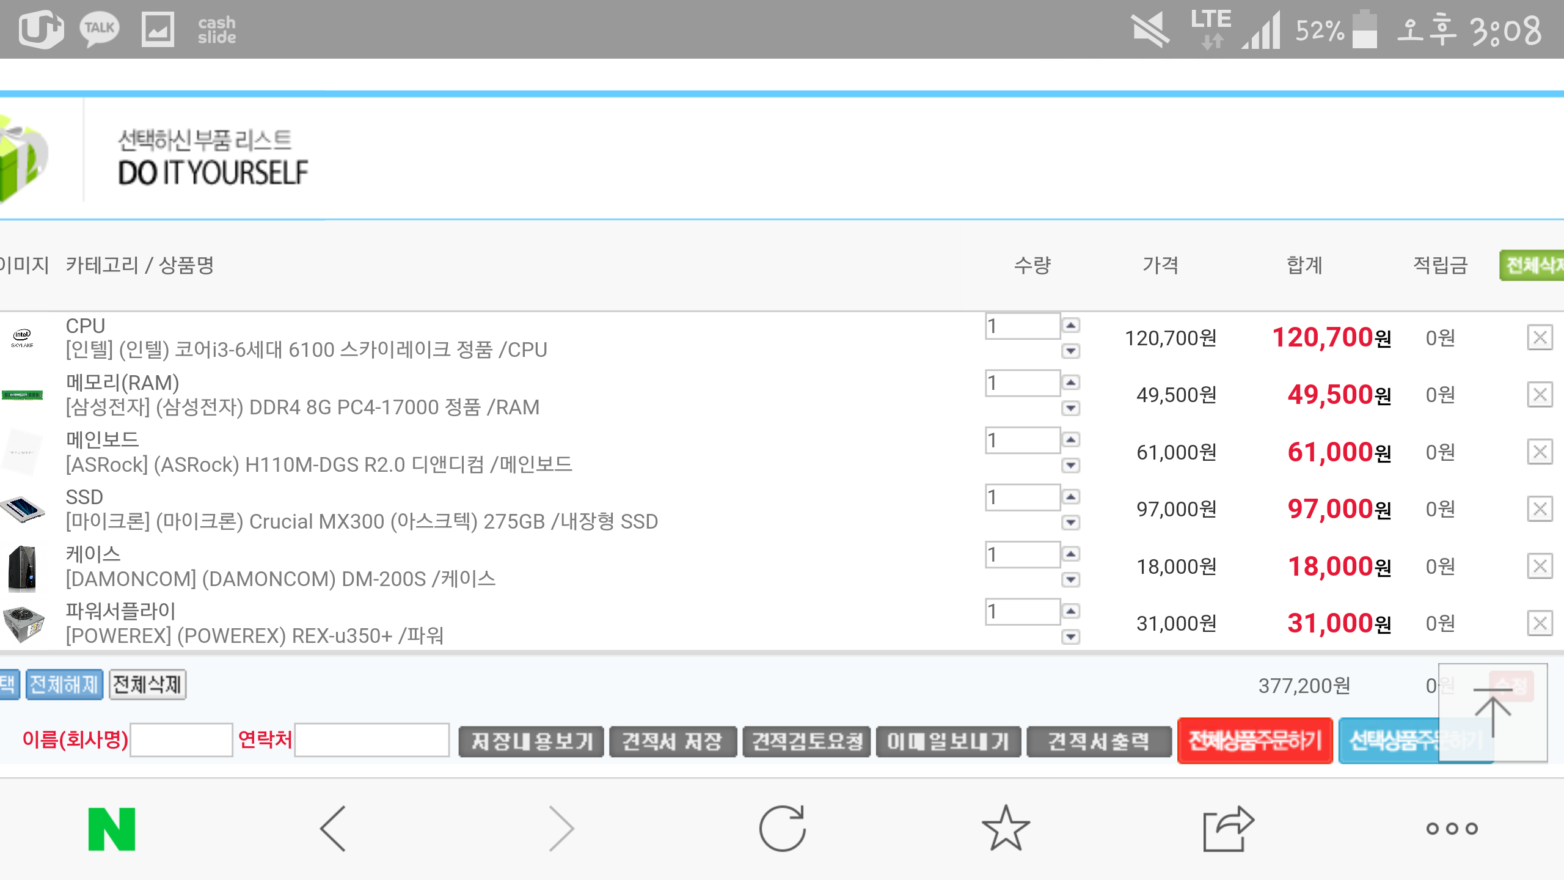Screen dimensions: 1564x880
Task: Reload the page with the refresh icon
Action: click(x=782, y=829)
